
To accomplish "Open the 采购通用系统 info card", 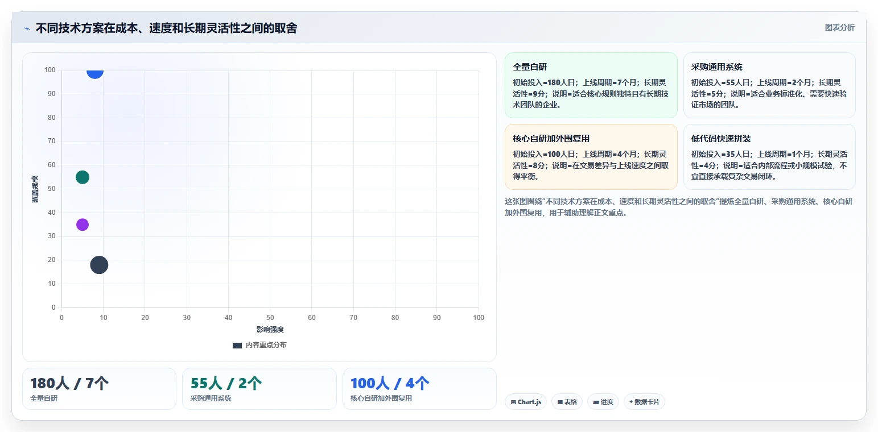I will (769, 85).
